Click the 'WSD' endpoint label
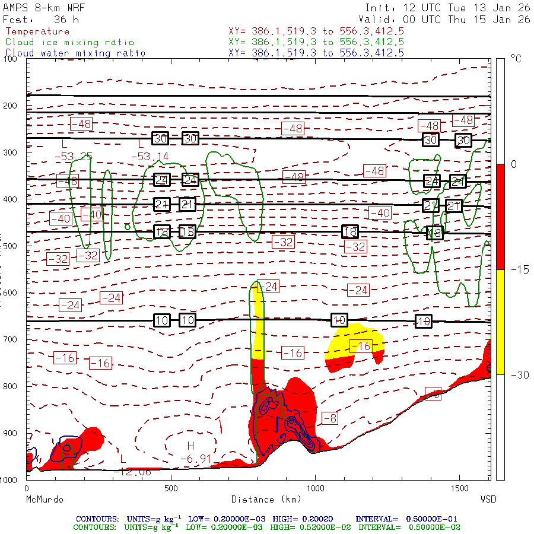Screen dimensions: 534x534 tap(488, 500)
